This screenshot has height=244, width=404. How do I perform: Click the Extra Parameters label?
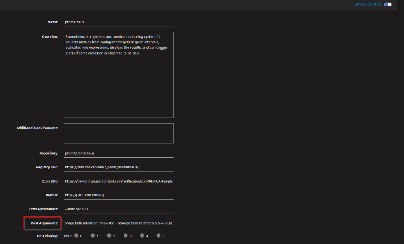tap(43, 209)
